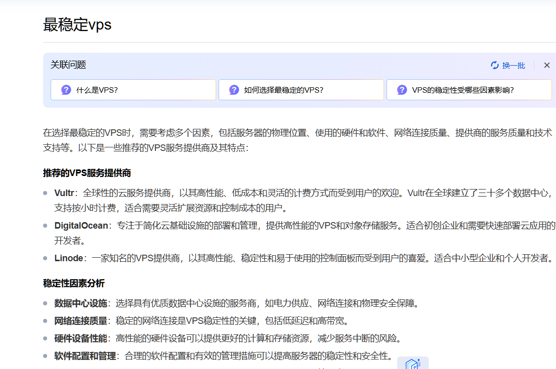The width and height of the screenshot is (556, 369).
Task: Click the bold DigitalOcean provider name
Action: pyautogui.click(x=81, y=226)
